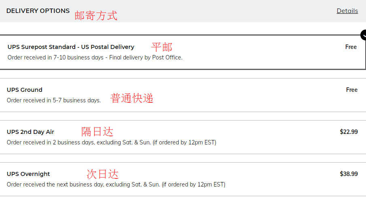
Task: Click the $22.99 price label
Action: [x=349, y=132]
